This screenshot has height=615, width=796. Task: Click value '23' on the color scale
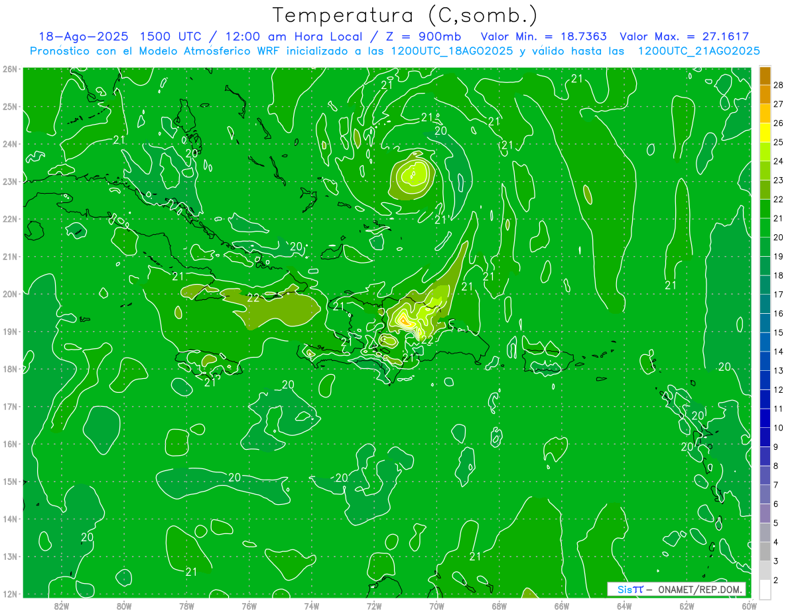pos(779,180)
